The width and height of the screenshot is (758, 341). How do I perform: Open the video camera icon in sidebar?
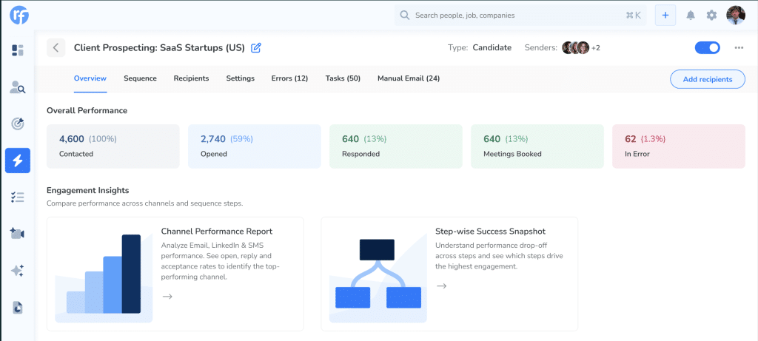click(x=18, y=234)
